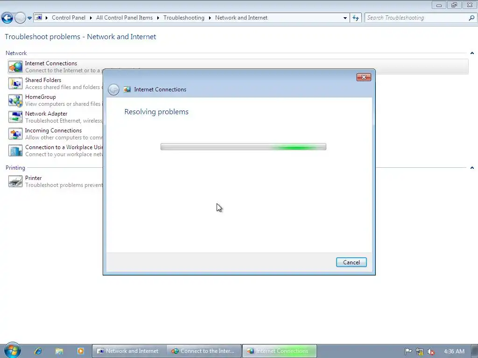
Task: Expand the arrow before Control Panel breadcrumb
Action: pyautogui.click(x=47, y=18)
